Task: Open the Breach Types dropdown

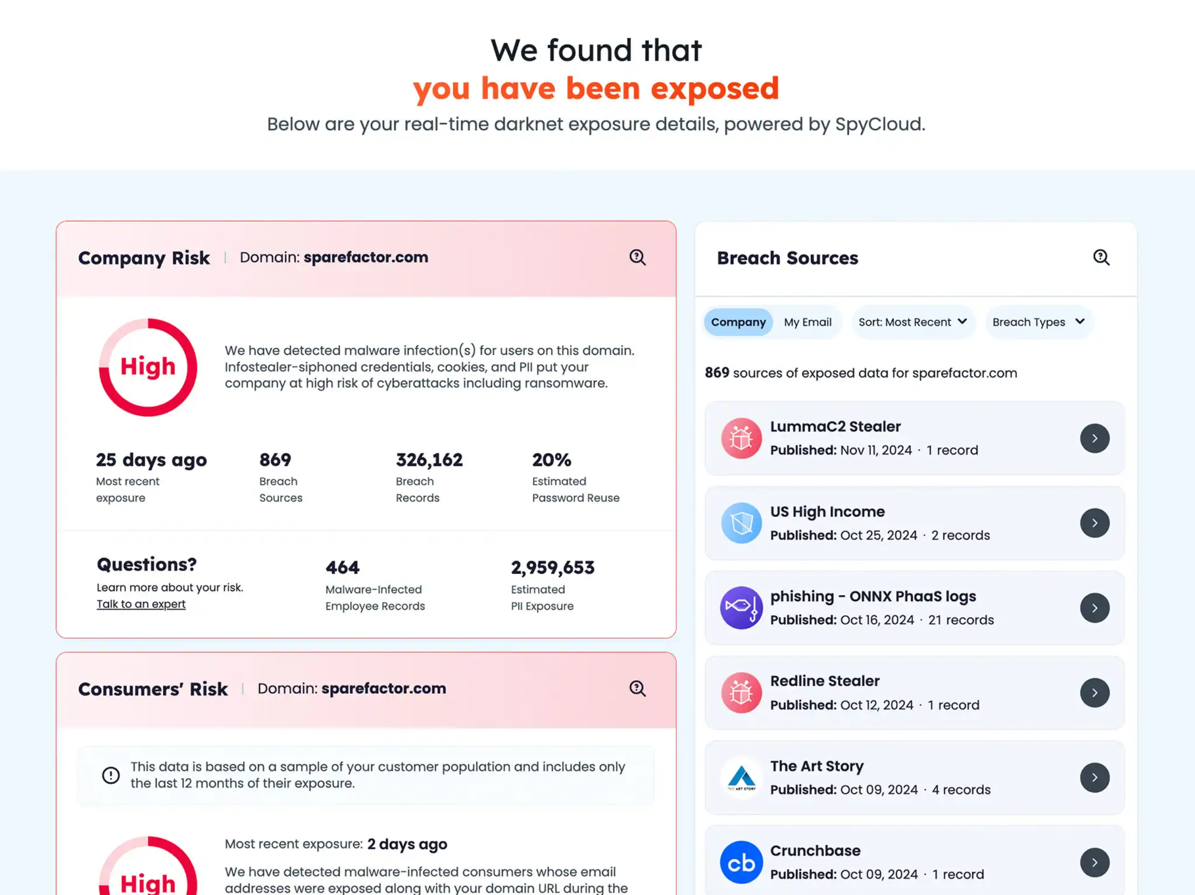Action: point(1039,322)
